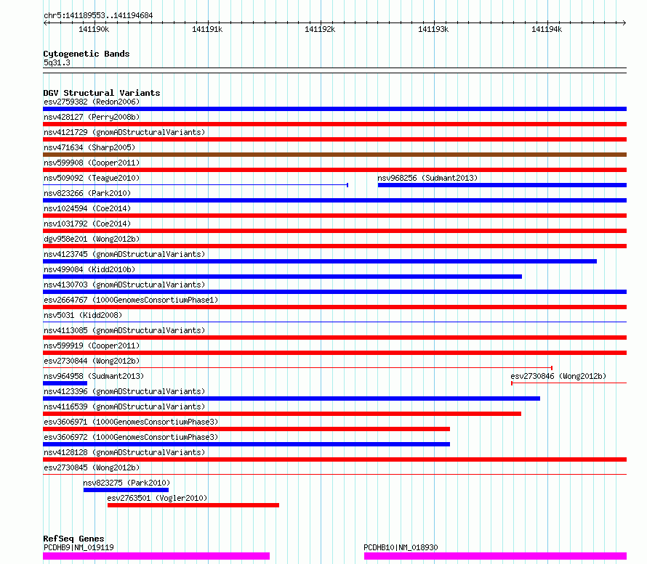Open the PCDHB9|NM_019119 gene label
The image size is (647, 564).
click(x=79, y=547)
